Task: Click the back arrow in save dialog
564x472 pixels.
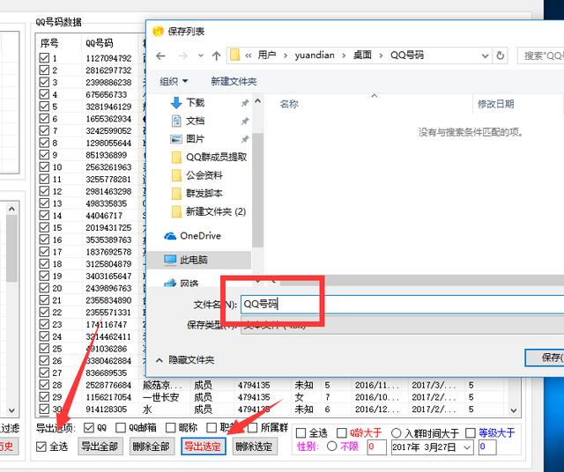Action: pyautogui.click(x=160, y=55)
